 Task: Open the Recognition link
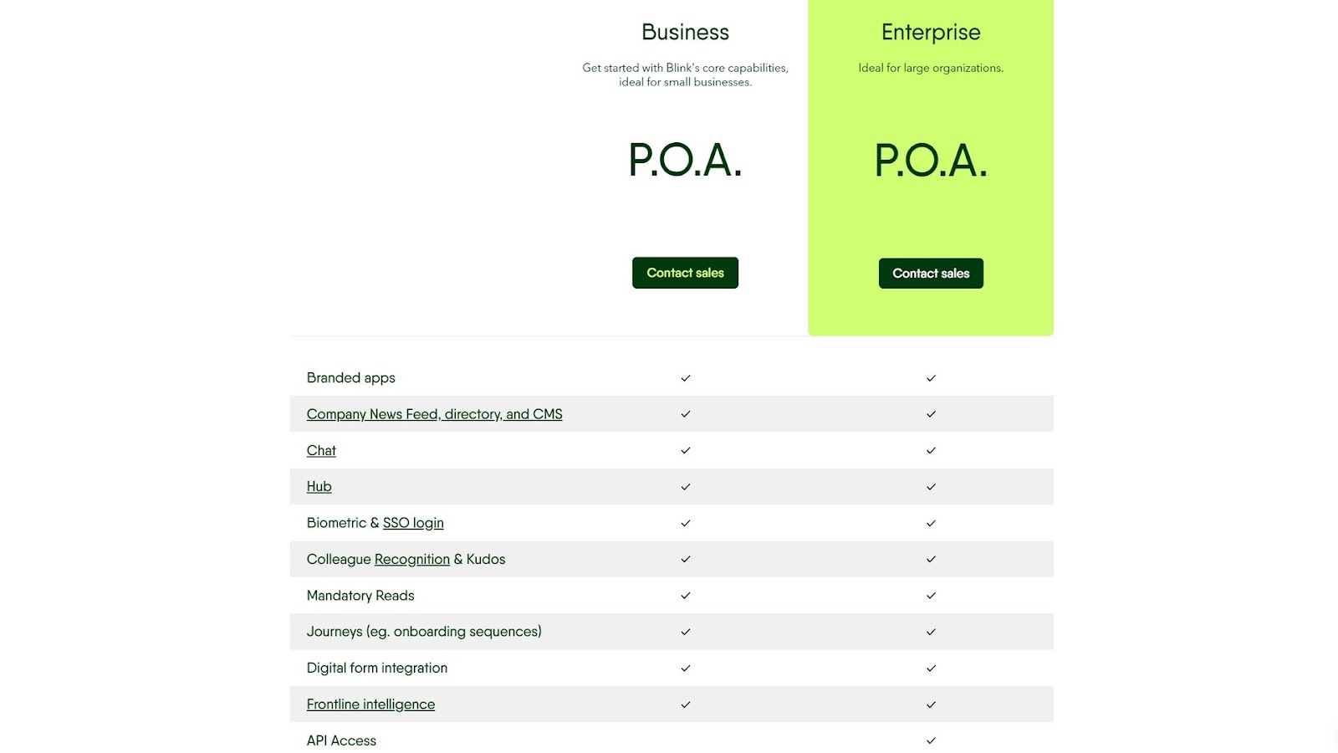coord(412,559)
